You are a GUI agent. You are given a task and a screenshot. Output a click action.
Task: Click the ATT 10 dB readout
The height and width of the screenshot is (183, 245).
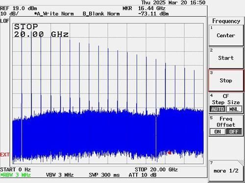tap(143, 175)
